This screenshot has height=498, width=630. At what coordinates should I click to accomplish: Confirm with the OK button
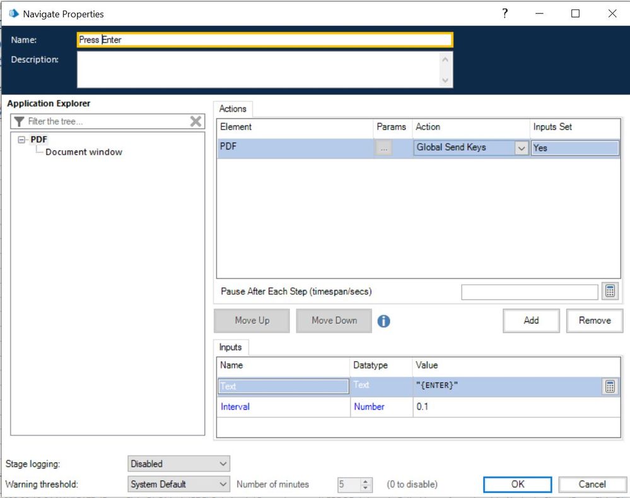click(517, 484)
